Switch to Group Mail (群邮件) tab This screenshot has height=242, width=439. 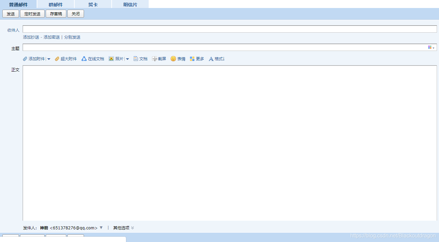coord(56,4)
